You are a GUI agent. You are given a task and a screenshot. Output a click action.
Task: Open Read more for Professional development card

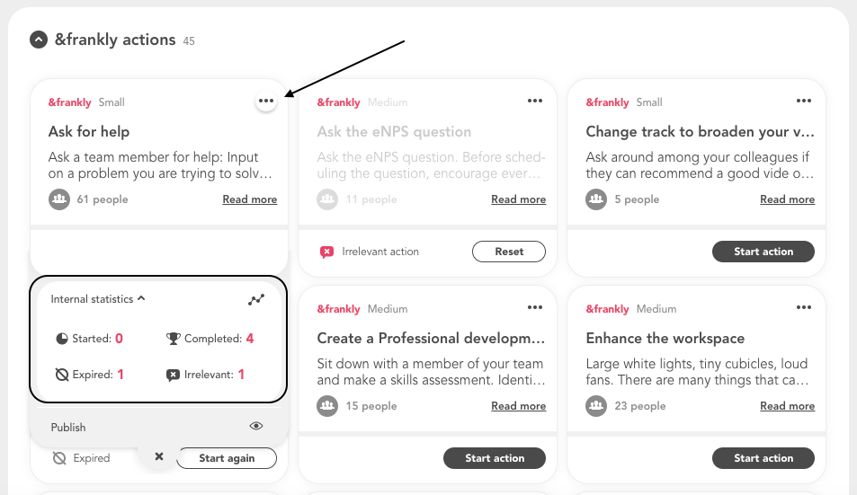(519, 406)
